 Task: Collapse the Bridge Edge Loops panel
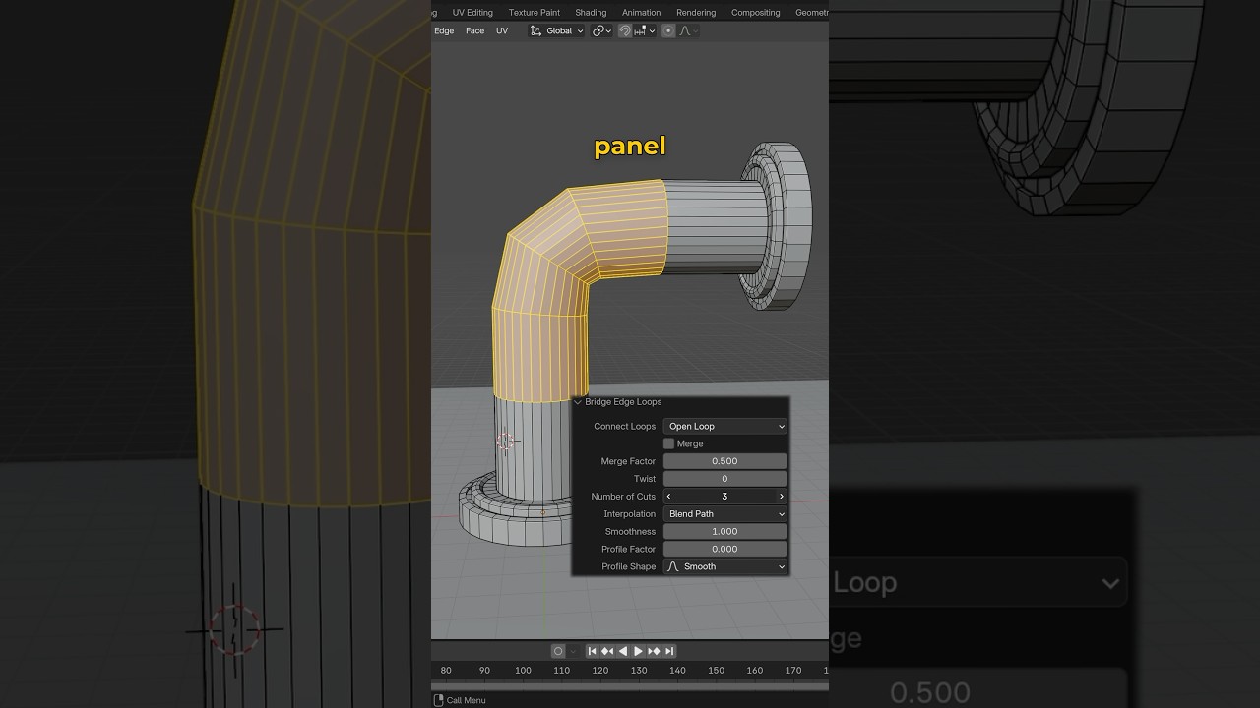(578, 402)
